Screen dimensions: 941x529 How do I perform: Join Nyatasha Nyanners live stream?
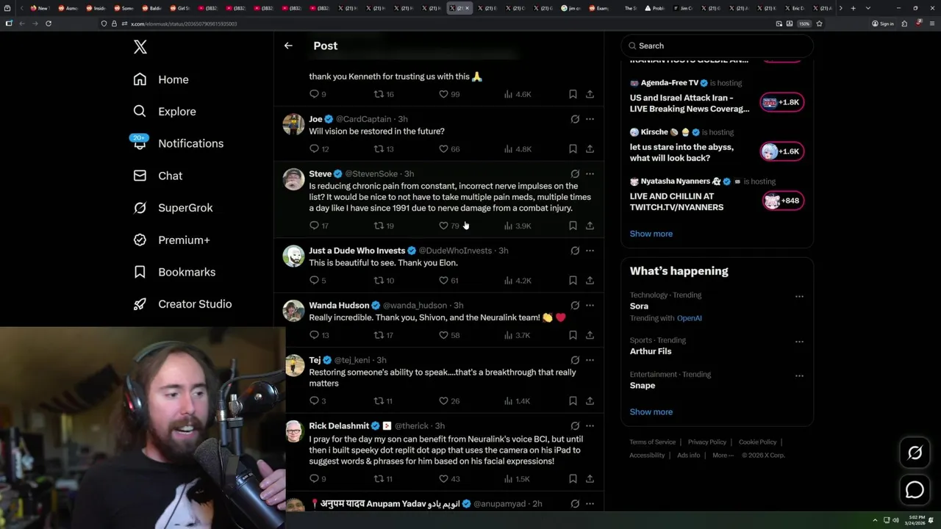(782, 201)
